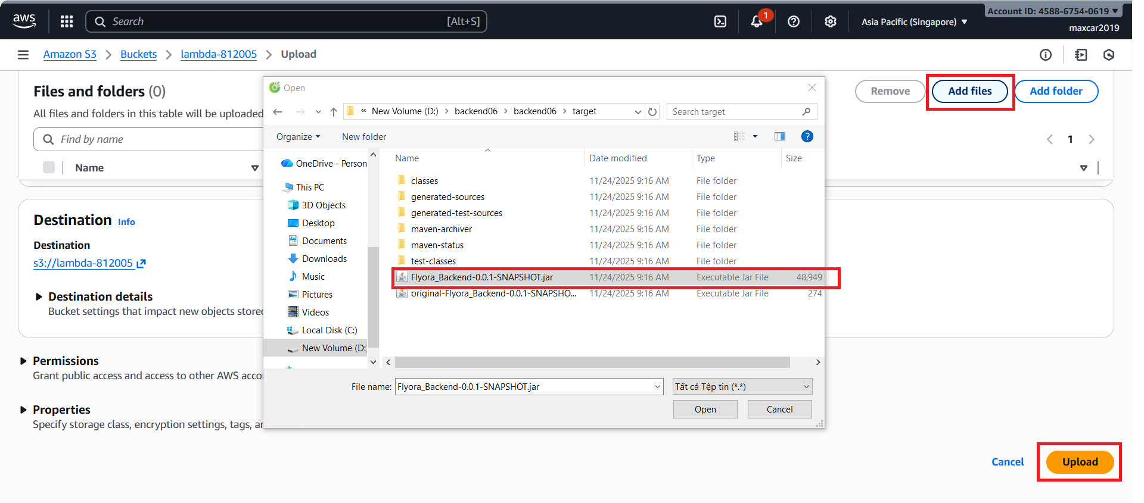This screenshot has width=1144, height=503.
Task: Click New folder in dialog toolbar
Action: pyautogui.click(x=363, y=137)
